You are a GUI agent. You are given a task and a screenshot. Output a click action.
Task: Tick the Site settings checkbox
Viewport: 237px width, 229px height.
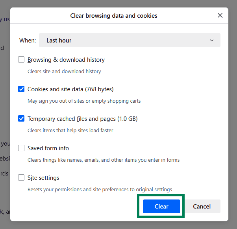[21, 177]
